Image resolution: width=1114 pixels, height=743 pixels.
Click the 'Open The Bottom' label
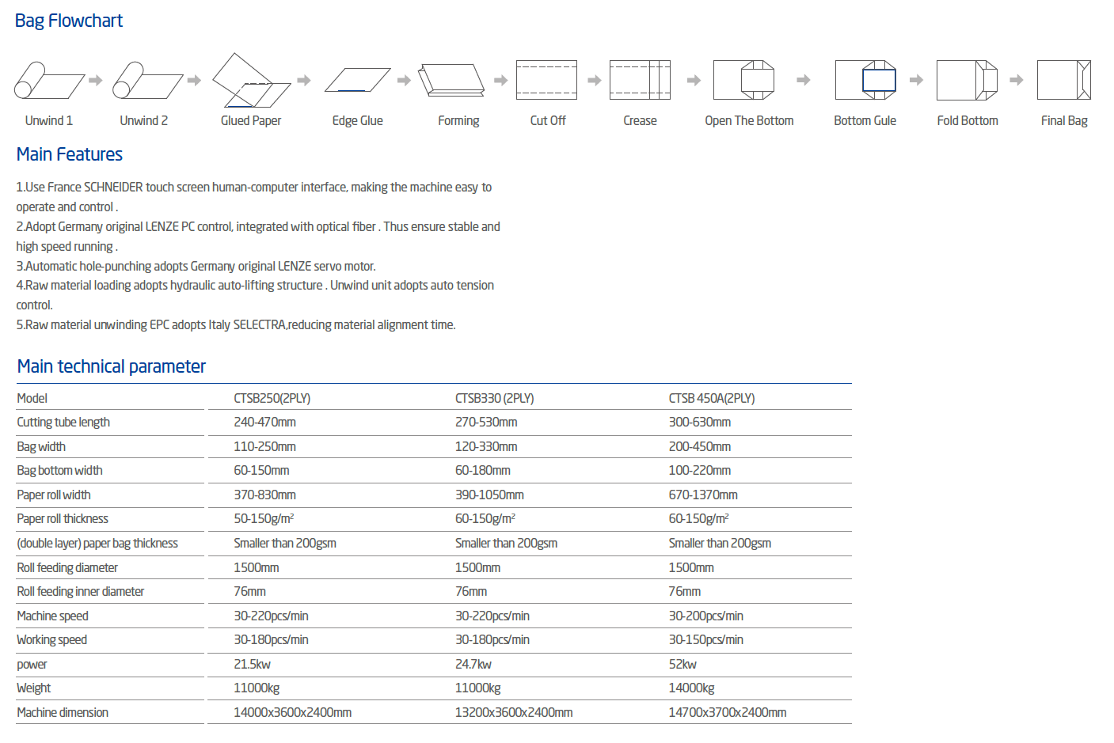click(x=749, y=120)
